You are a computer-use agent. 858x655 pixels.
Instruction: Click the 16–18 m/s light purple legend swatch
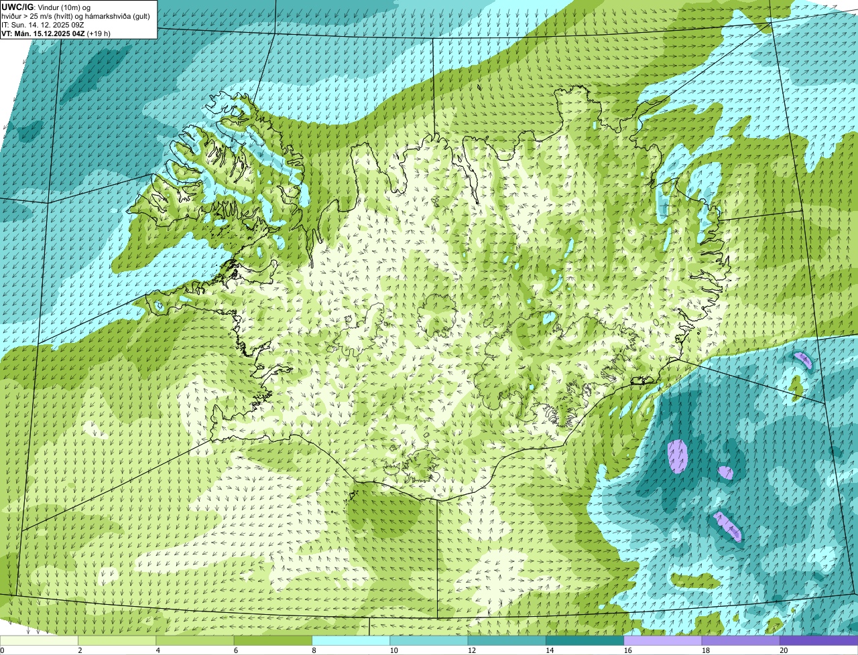point(662,640)
